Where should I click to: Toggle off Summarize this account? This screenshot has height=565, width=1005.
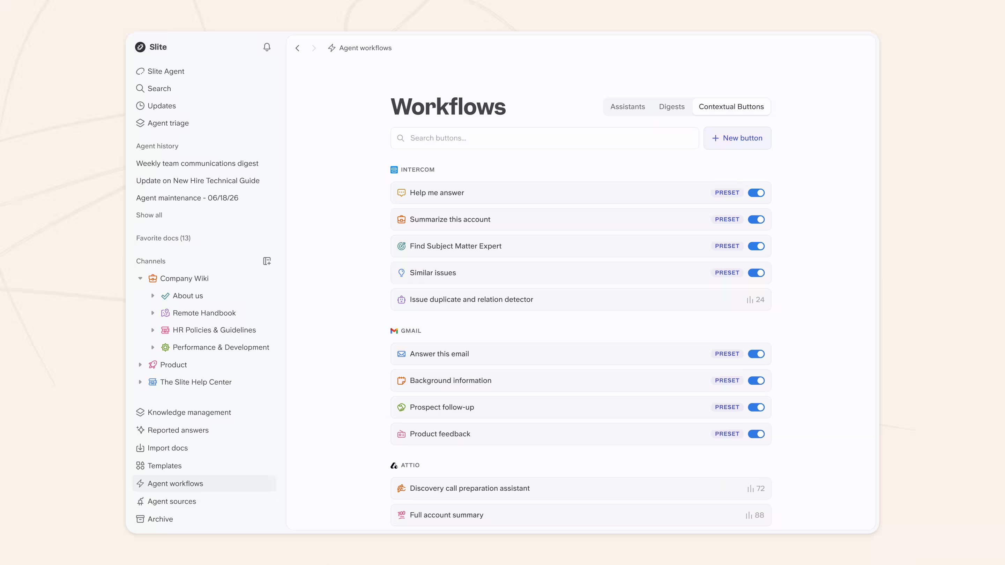756,219
